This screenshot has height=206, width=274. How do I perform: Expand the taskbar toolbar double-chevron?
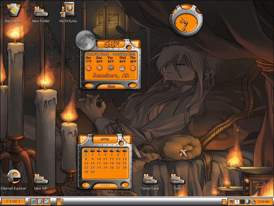coord(59,201)
